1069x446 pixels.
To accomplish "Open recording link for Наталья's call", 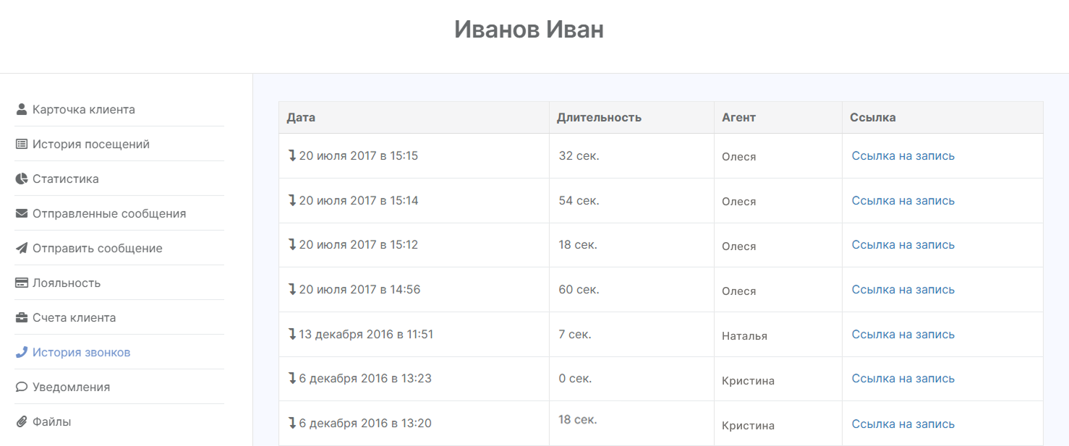I will tap(903, 335).
